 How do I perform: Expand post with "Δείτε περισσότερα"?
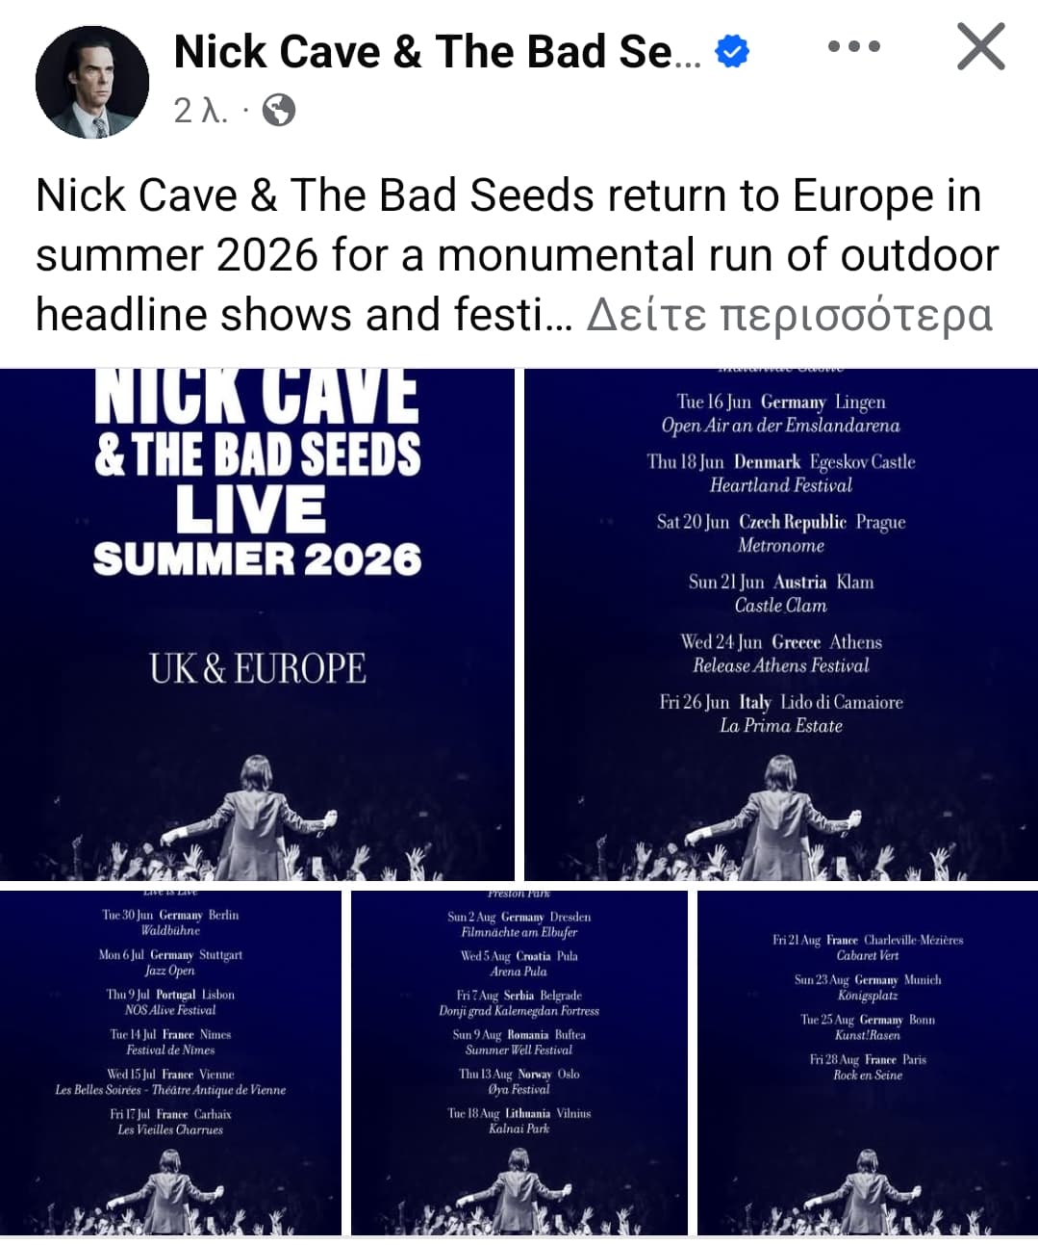pyautogui.click(x=789, y=314)
